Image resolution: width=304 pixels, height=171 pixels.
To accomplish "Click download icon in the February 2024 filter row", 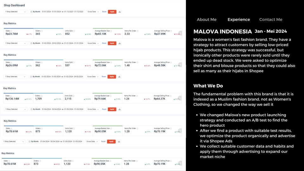I will coord(120,43).
